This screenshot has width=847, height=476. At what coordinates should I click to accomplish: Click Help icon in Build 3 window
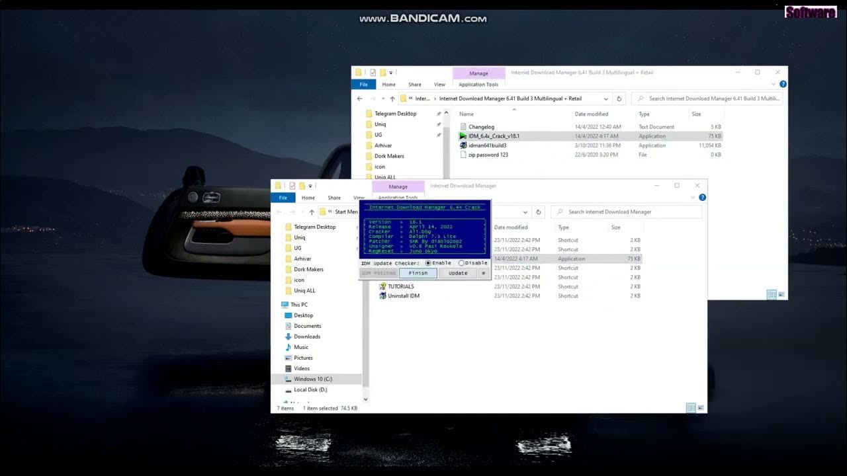(x=783, y=84)
